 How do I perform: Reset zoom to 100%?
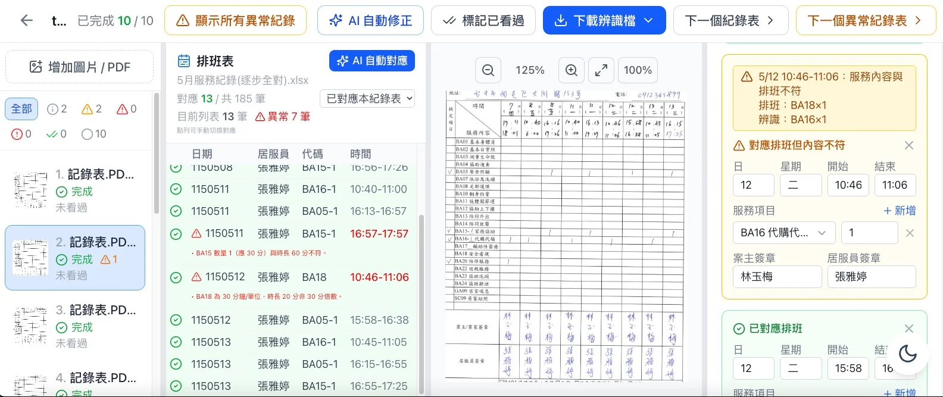point(638,70)
